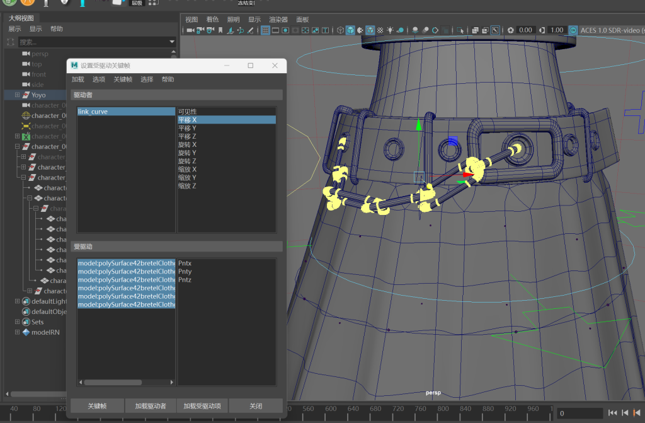This screenshot has width=645, height=423.
Task: Enable smooth shade all cube icon
Action: click(x=350, y=30)
